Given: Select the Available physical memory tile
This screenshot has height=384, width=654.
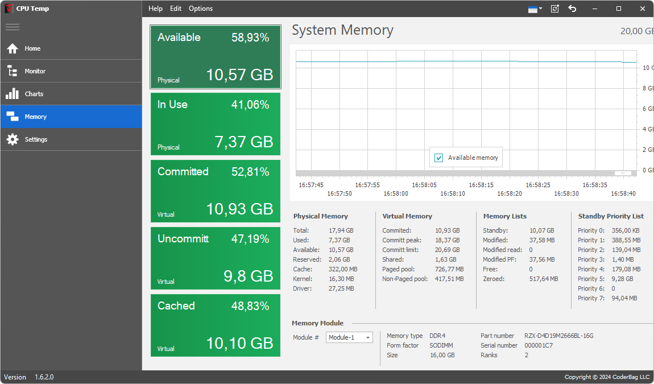Looking at the screenshot, I should [216, 57].
